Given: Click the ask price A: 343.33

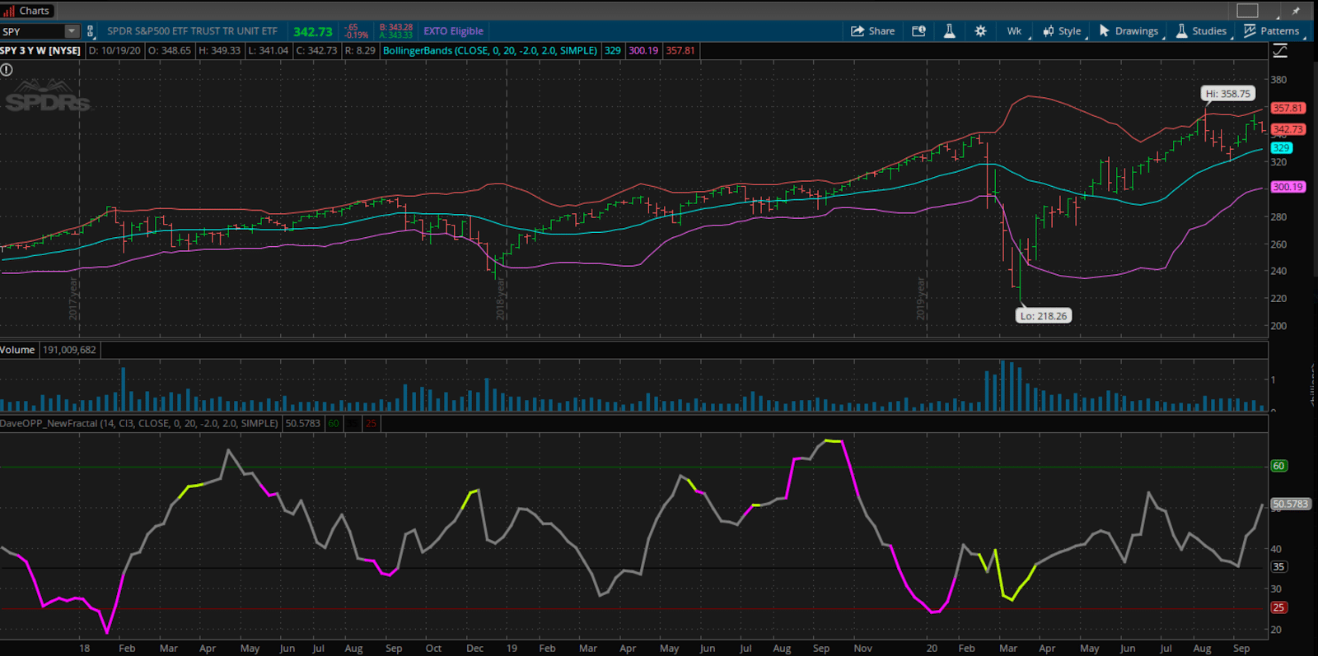Looking at the screenshot, I should coord(395,35).
